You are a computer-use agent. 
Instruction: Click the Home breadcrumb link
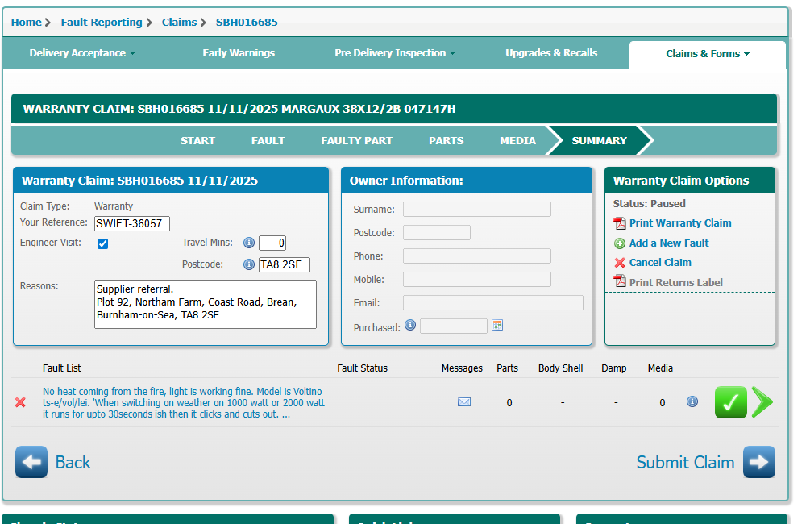pos(27,23)
